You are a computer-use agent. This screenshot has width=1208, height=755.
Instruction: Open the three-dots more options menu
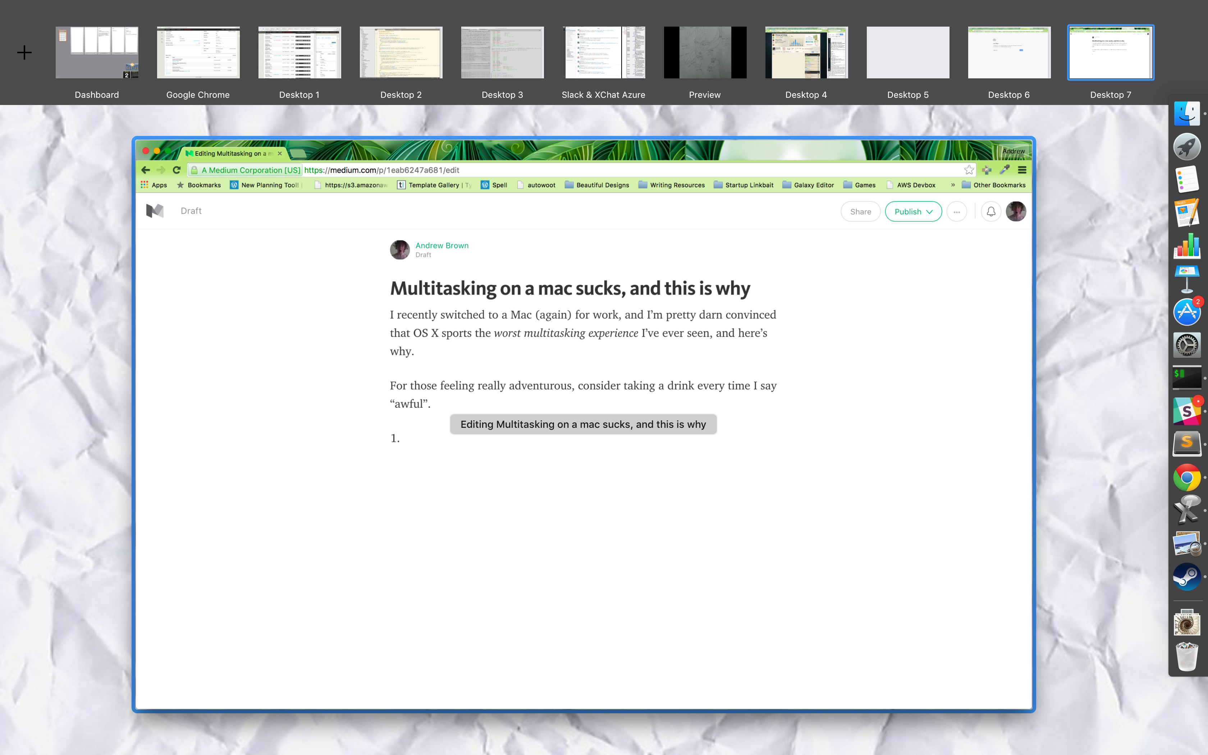pos(956,212)
